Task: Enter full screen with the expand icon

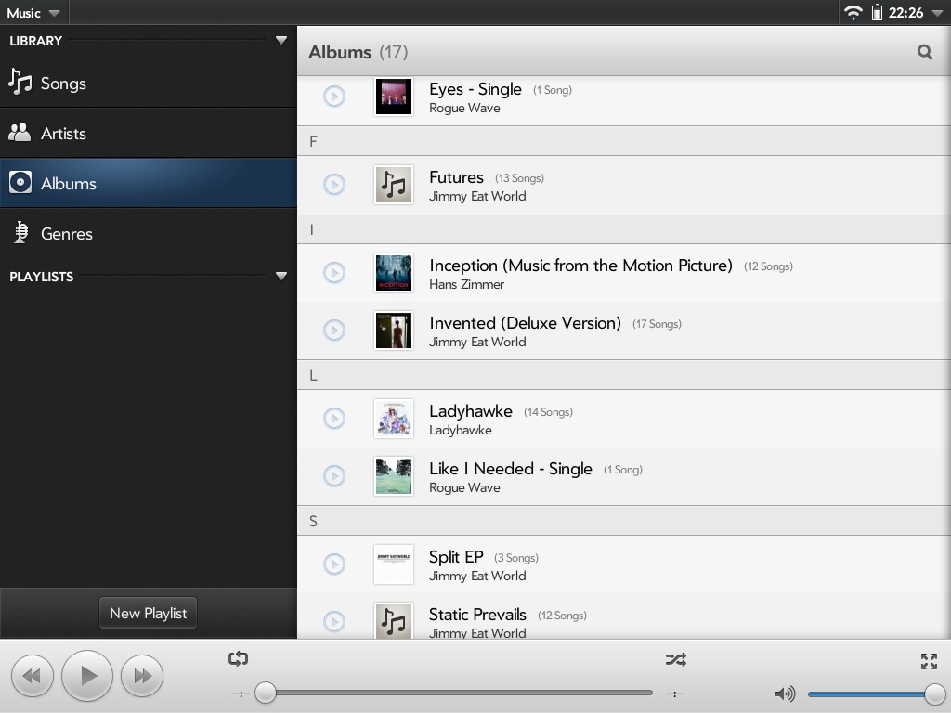Action: (x=929, y=661)
